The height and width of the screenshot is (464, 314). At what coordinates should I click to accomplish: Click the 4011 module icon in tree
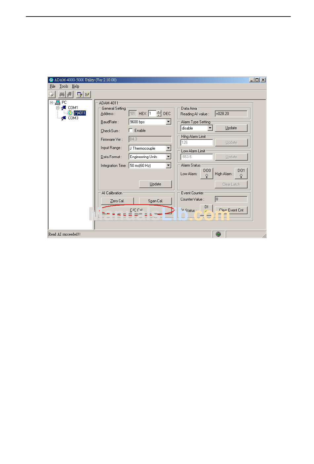coord(70,113)
